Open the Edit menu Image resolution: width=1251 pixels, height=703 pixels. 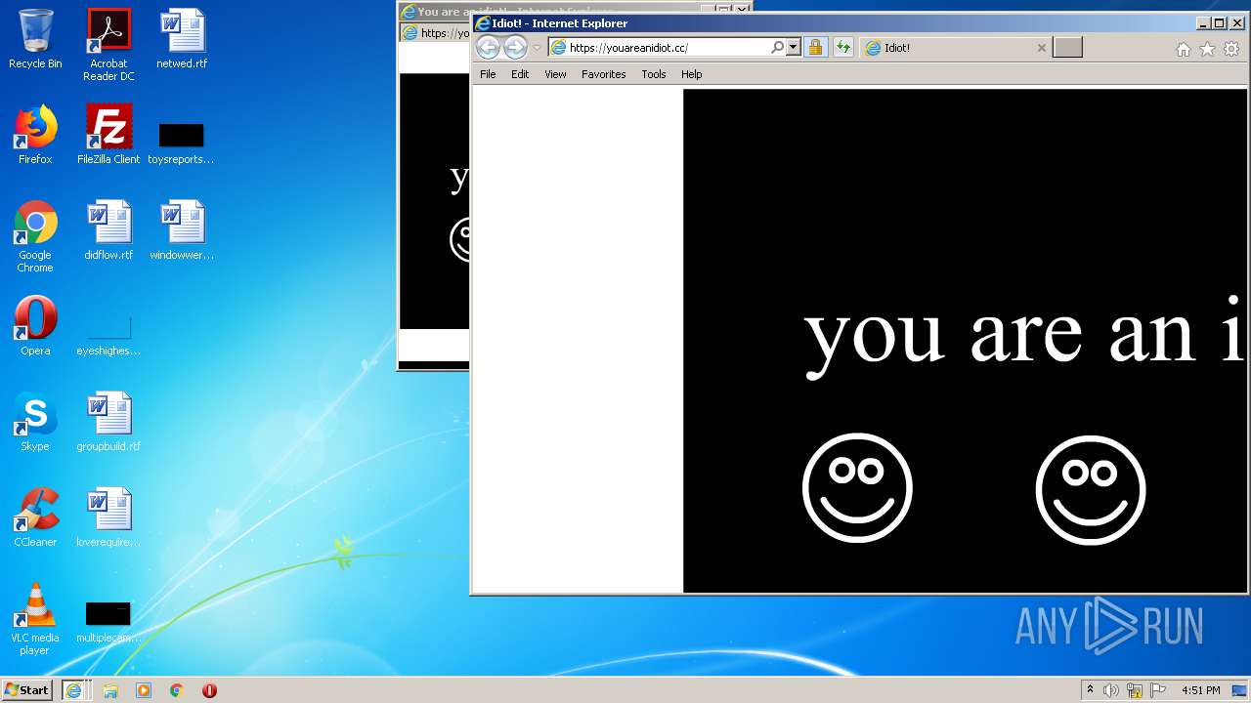coord(520,74)
